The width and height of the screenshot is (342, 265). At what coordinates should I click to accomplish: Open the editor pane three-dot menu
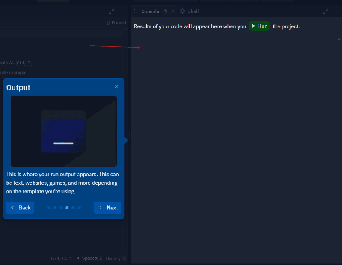click(x=122, y=11)
